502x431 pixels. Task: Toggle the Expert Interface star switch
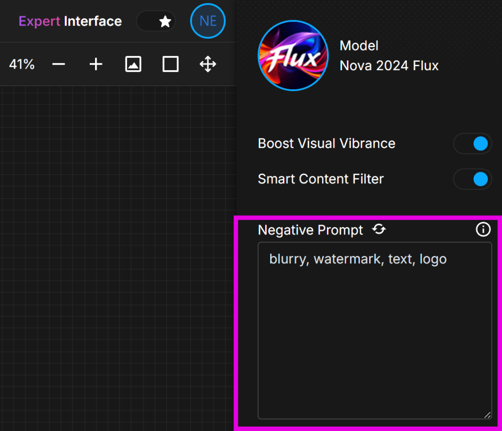click(x=156, y=21)
